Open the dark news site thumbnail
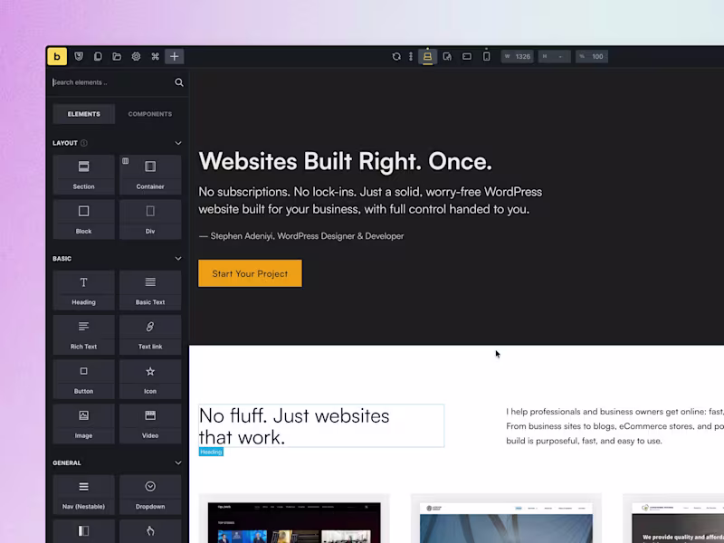Screen dimensions: 724x543 (x=294, y=523)
